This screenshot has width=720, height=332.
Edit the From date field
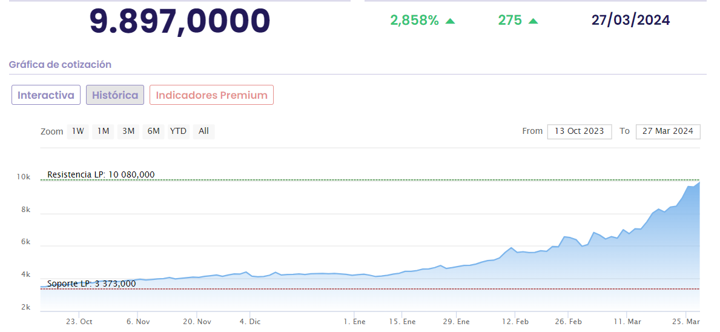[x=580, y=131]
